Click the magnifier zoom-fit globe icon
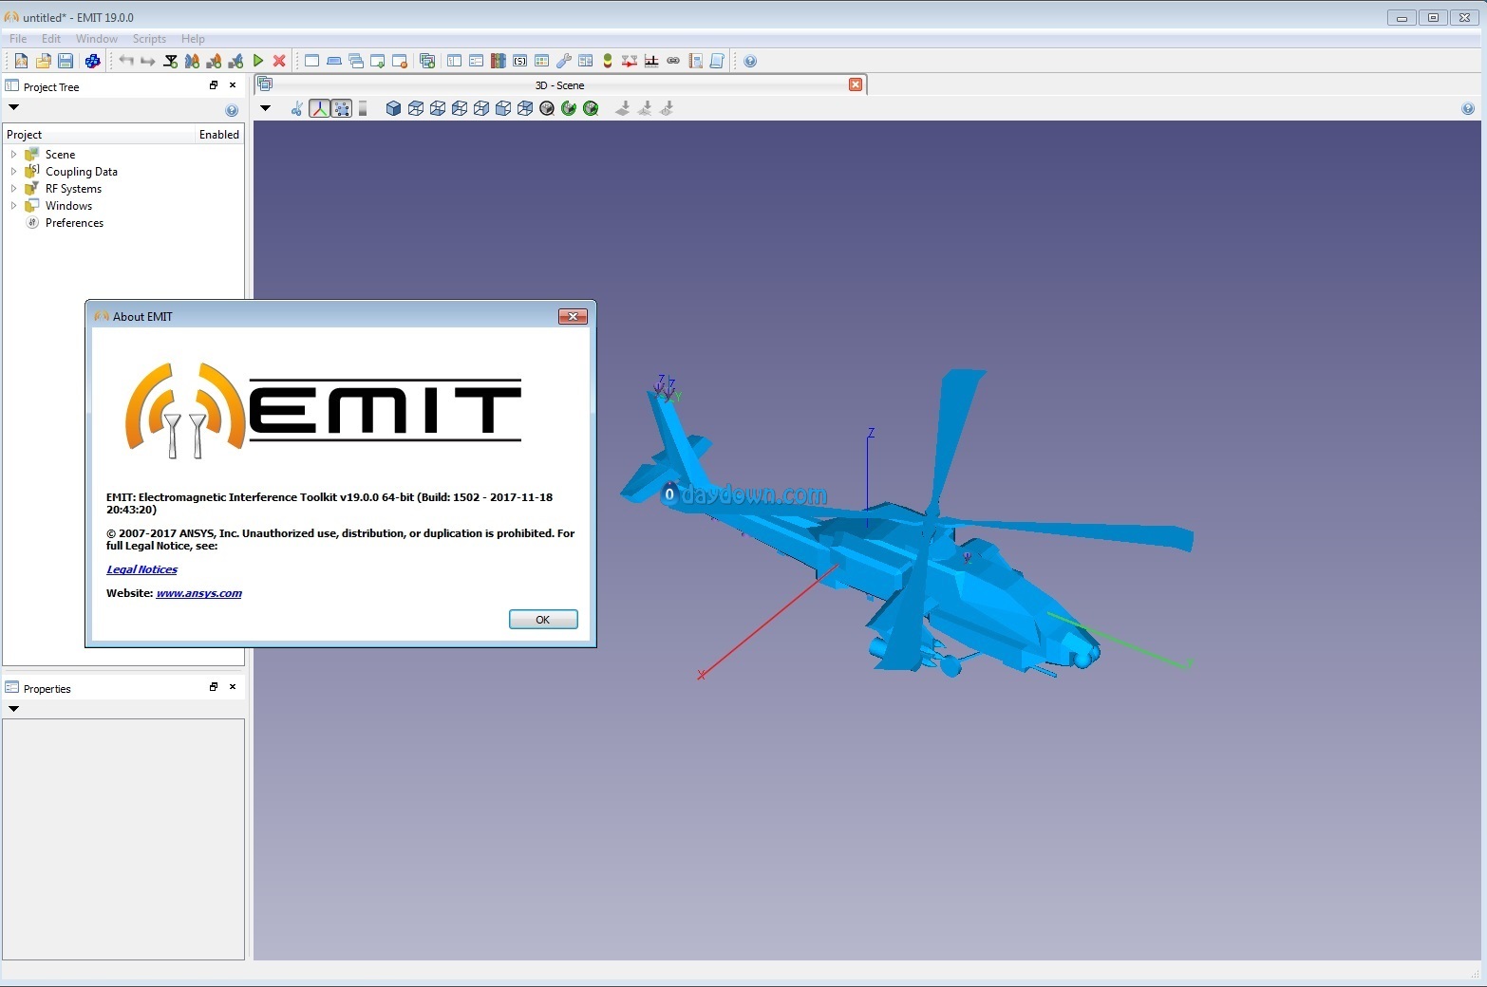Viewport: 1487px width, 987px height. pos(547,109)
